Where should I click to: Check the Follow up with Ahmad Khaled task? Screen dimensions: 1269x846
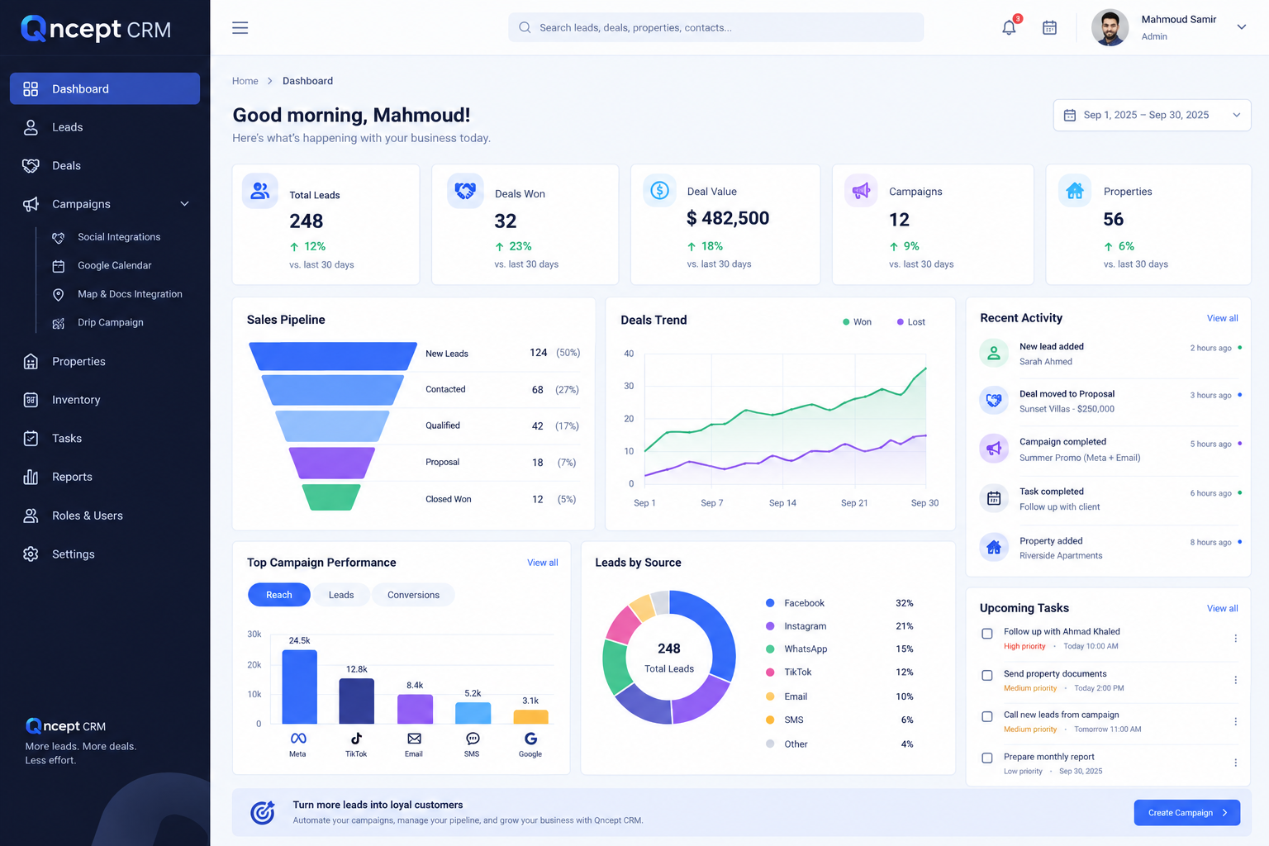point(986,634)
